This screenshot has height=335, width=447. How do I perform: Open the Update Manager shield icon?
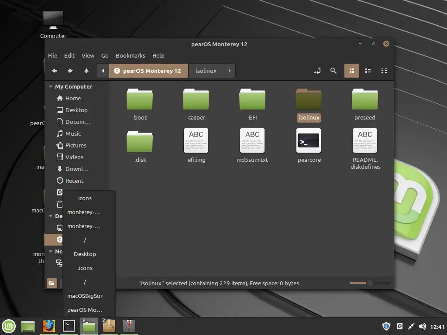coord(386,326)
